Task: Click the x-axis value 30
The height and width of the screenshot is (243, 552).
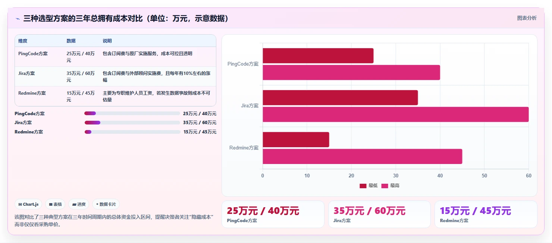Action: [395, 176]
